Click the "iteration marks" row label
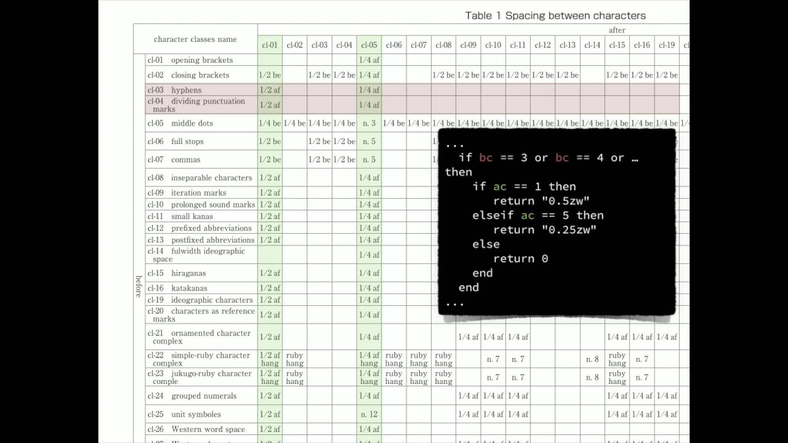Viewport: 788px width, 443px height. [199, 193]
